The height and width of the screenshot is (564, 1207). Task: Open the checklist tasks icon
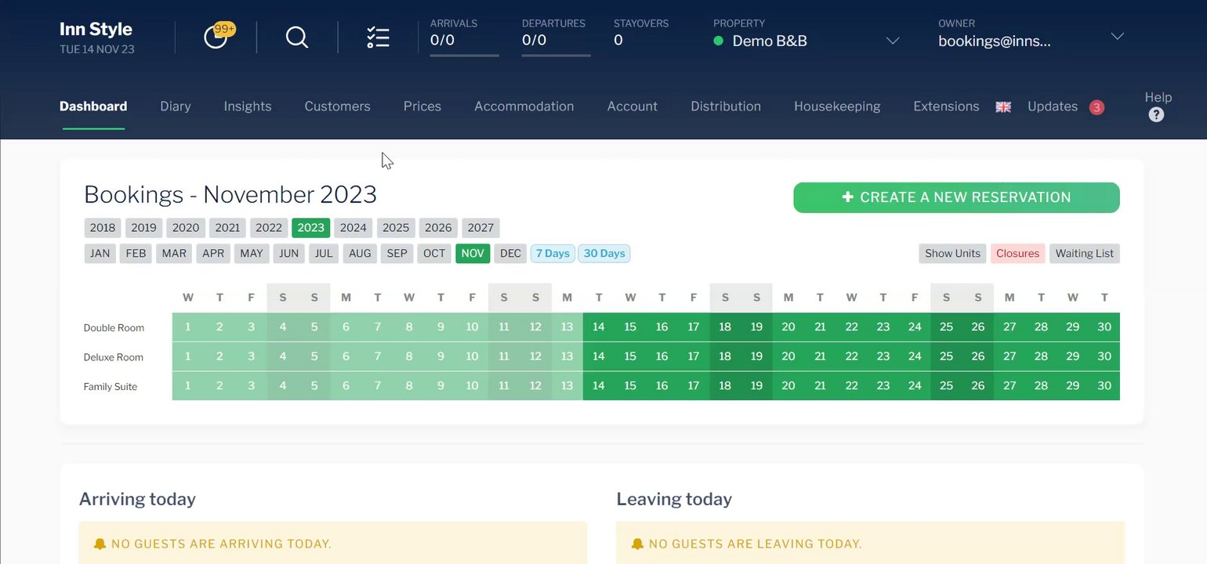point(378,37)
